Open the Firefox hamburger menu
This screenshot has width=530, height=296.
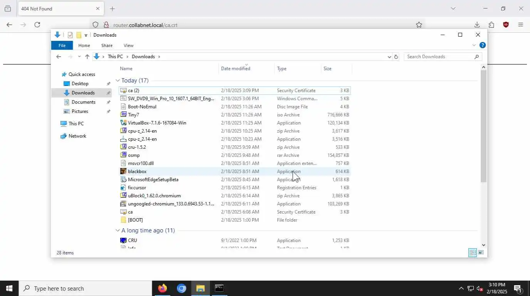pyautogui.click(x=521, y=25)
